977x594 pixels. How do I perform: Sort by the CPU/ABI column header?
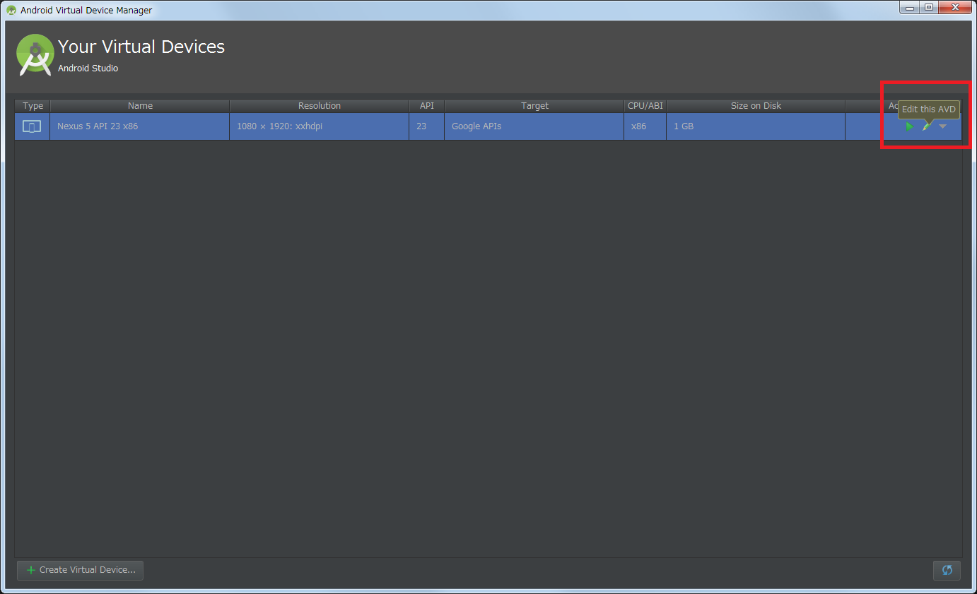(645, 106)
